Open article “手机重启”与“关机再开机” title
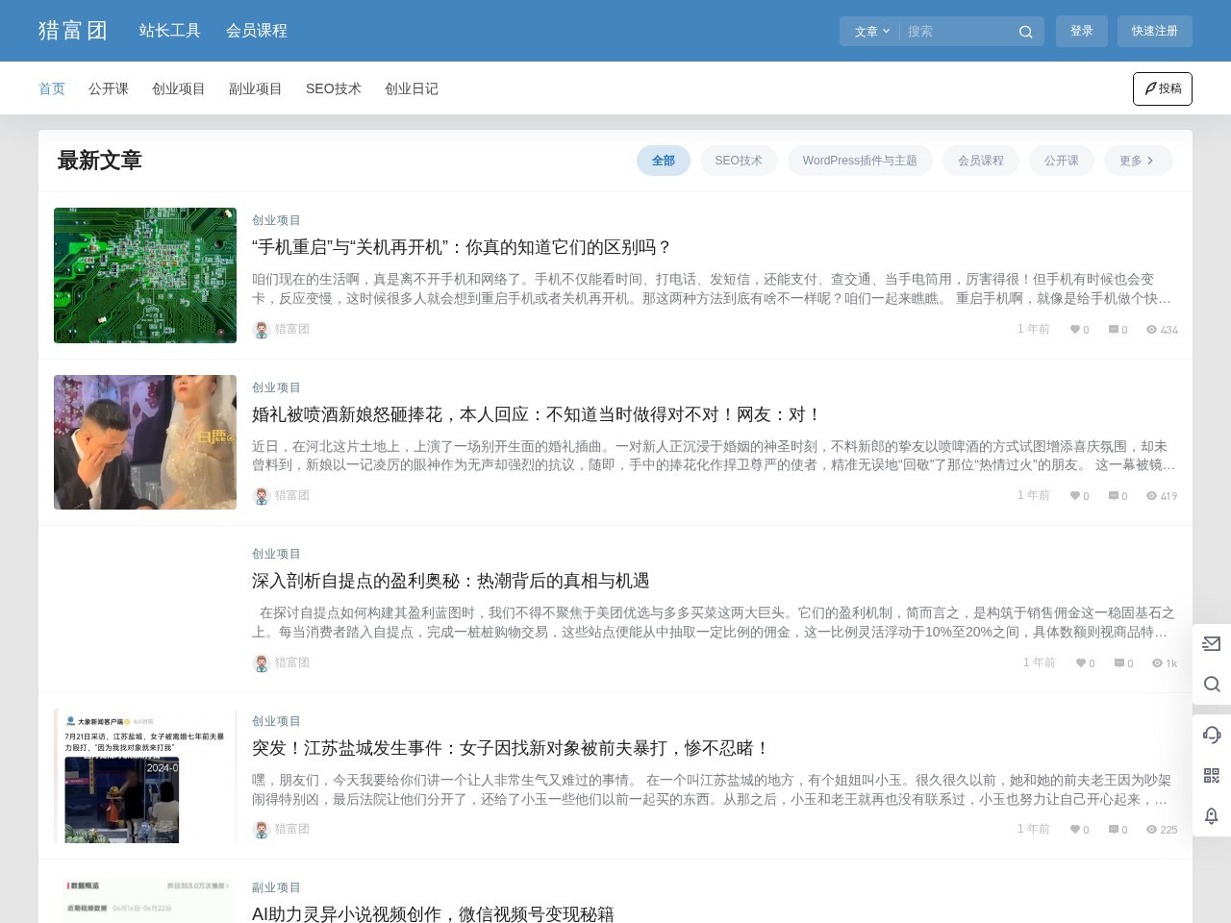The image size is (1231, 923). [x=462, y=247]
